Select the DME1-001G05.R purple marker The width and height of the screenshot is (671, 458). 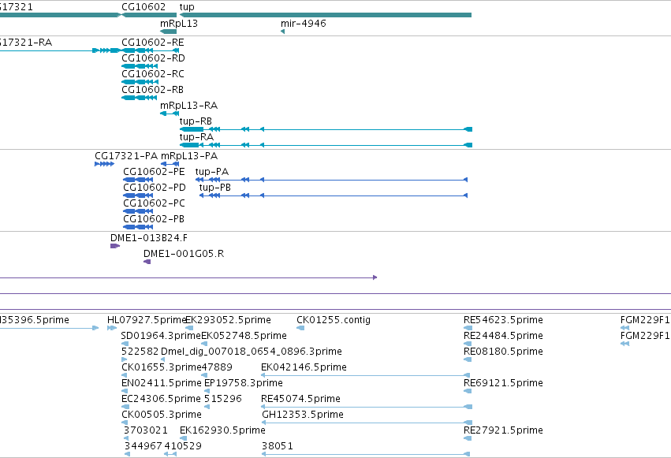tap(147, 262)
